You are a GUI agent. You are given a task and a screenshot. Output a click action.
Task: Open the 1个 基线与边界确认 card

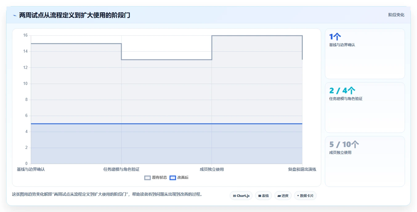coord(365,54)
